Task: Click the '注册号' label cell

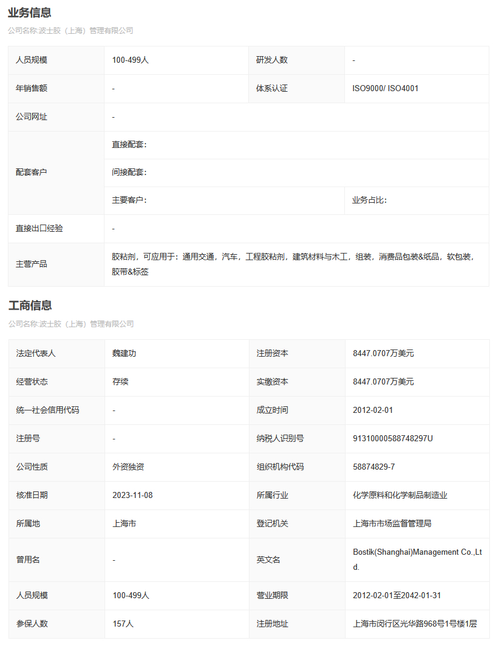Action: 56,439
